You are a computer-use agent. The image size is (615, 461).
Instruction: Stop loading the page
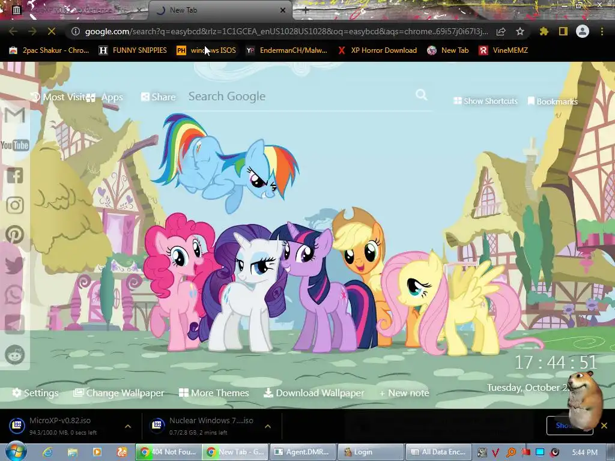coord(52,31)
